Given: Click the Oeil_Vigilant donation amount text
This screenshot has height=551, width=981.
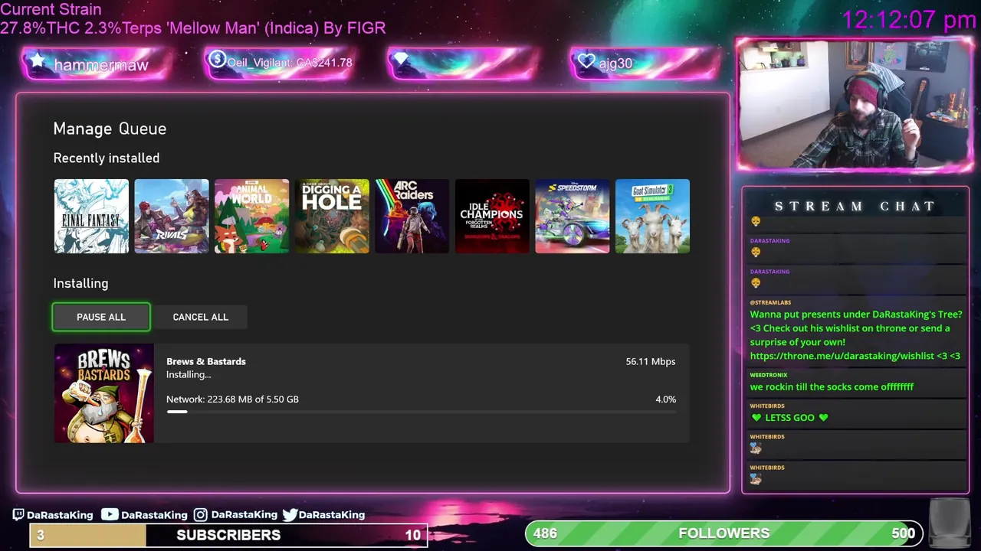Looking at the screenshot, I should (x=323, y=63).
